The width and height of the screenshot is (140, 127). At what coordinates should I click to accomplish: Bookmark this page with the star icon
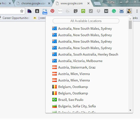pos(22,11)
